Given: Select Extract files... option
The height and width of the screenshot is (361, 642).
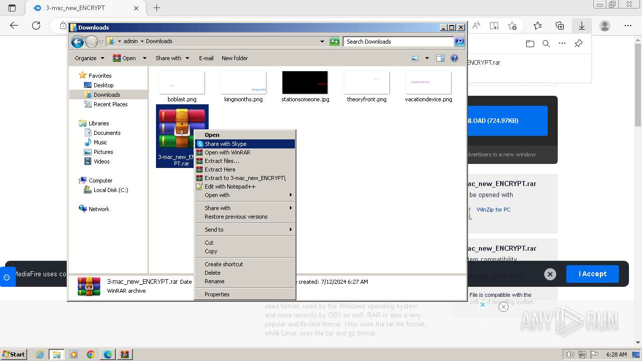Looking at the screenshot, I should pyautogui.click(x=245, y=161).
